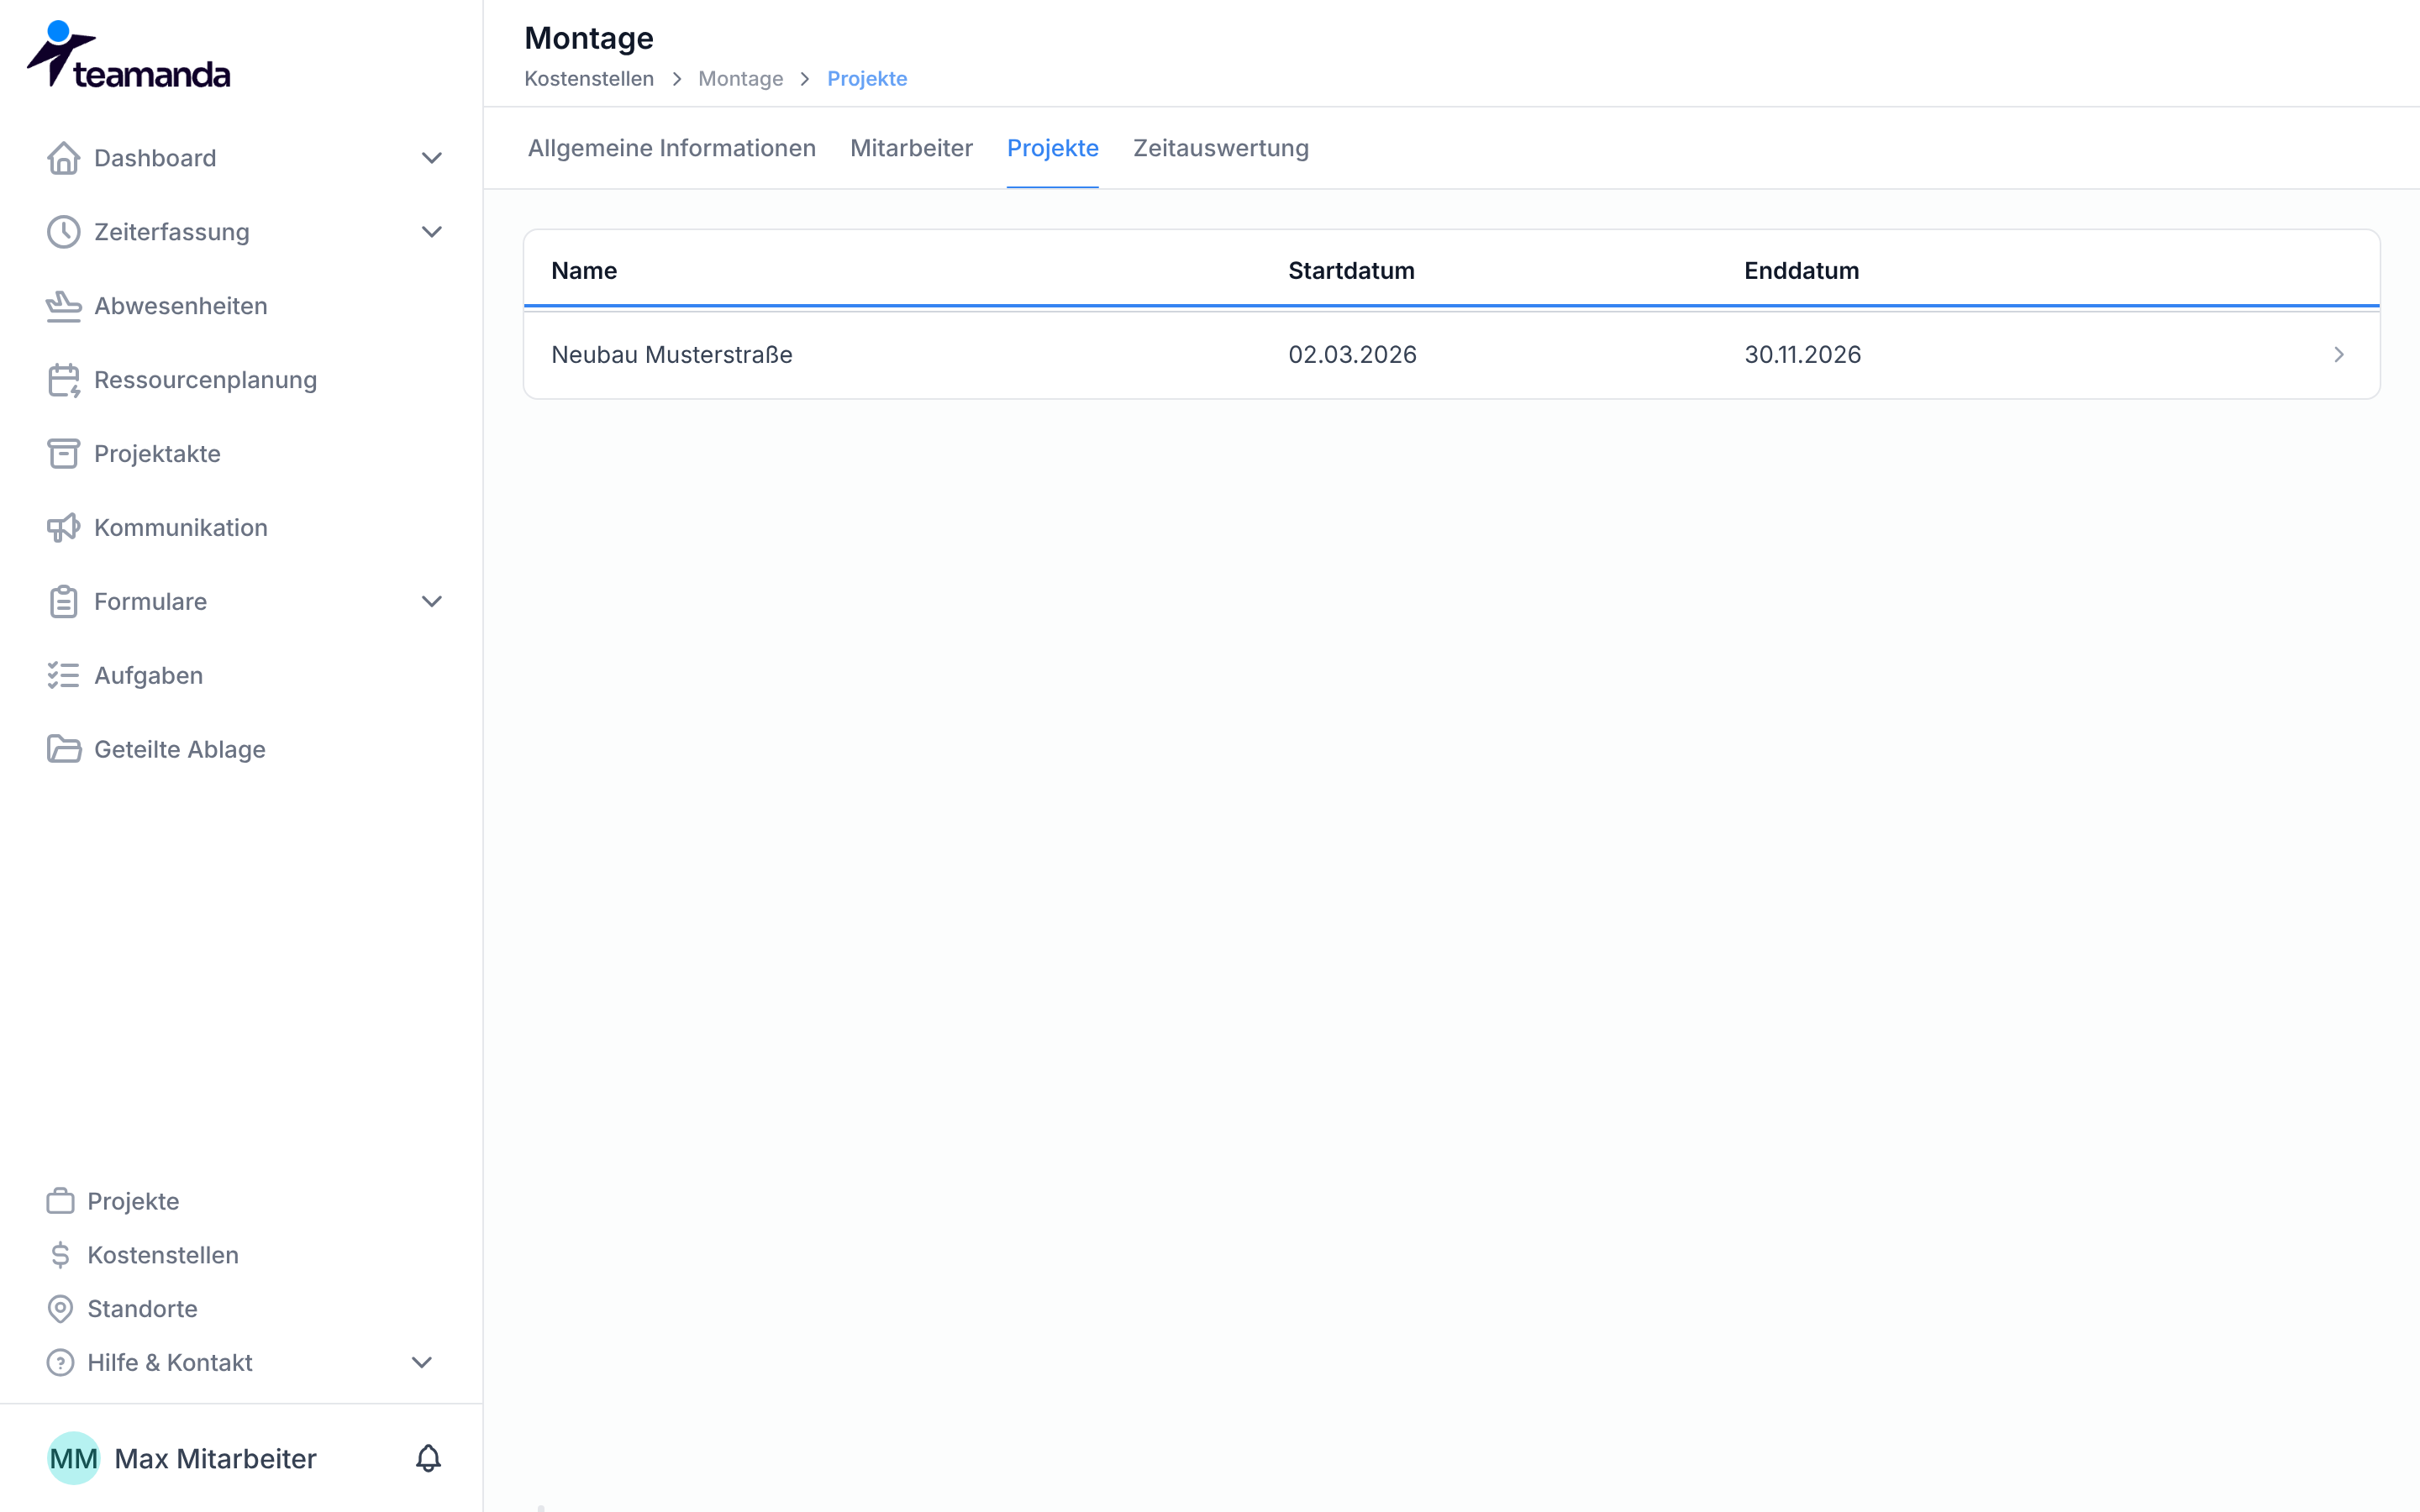
Task: Expand the Dashboard submenu chevron
Action: click(x=432, y=158)
